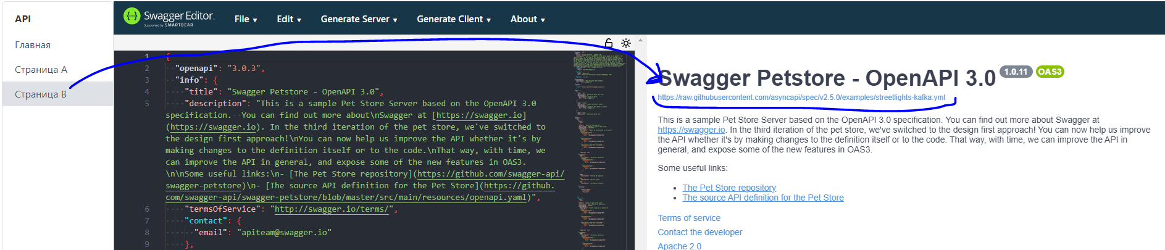Viewport: 1165px width, 250px height.
Task: Open the Generate Server menu
Action: 359,19
